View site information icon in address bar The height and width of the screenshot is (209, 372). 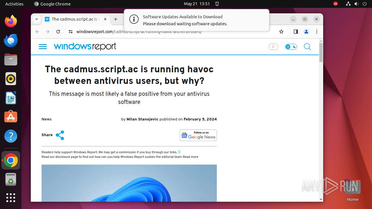tap(70, 32)
